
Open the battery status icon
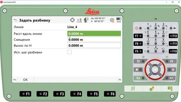click(119, 20)
